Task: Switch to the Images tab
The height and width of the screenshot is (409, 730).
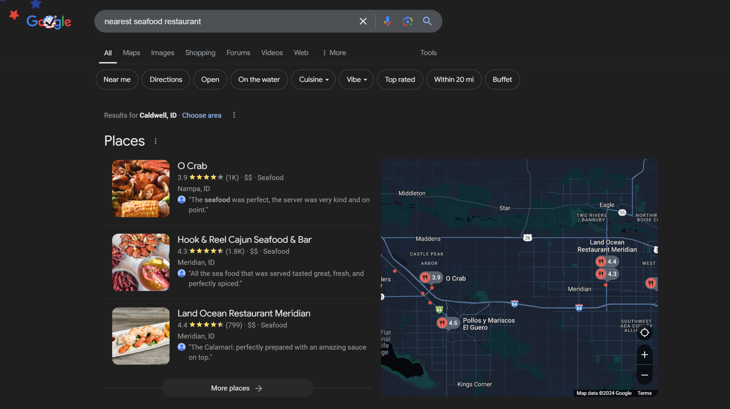Action: click(163, 53)
